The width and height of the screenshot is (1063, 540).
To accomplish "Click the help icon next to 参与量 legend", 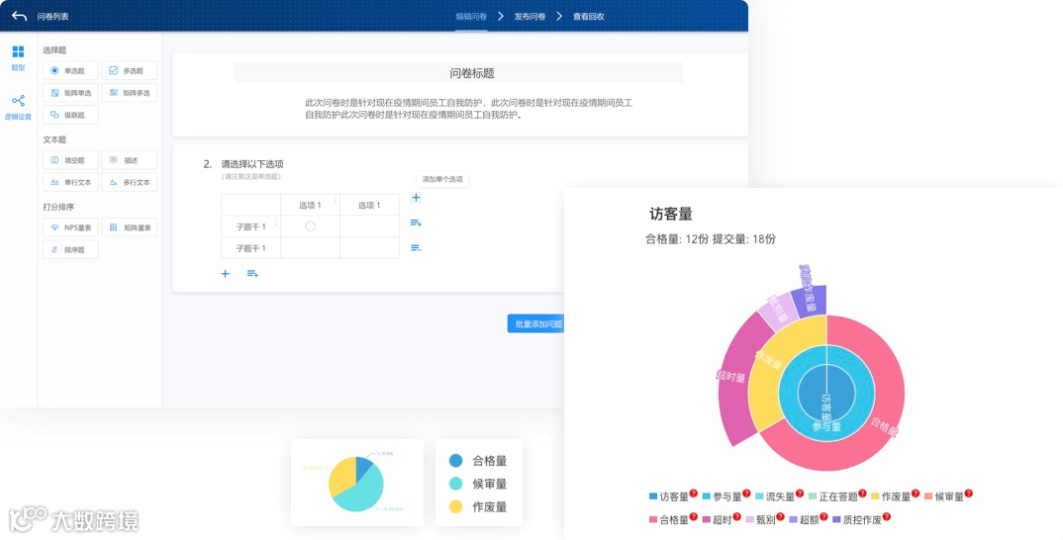I will point(746,494).
